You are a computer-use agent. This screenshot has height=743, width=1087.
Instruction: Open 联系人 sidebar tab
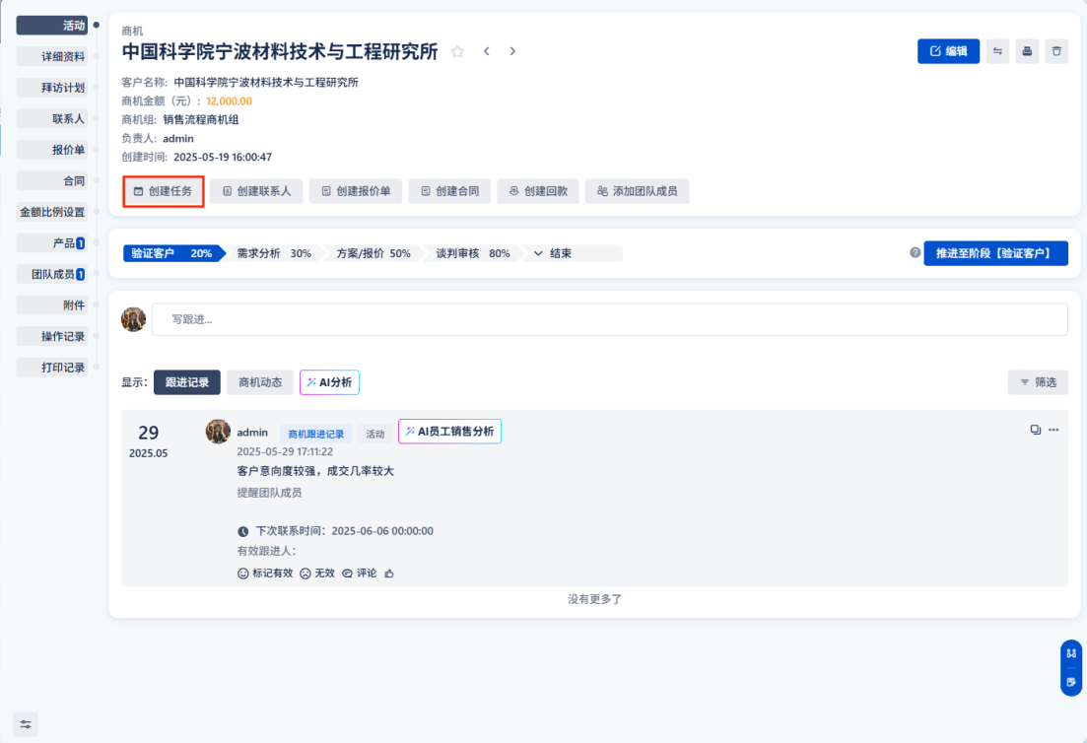[x=52, y=119]
